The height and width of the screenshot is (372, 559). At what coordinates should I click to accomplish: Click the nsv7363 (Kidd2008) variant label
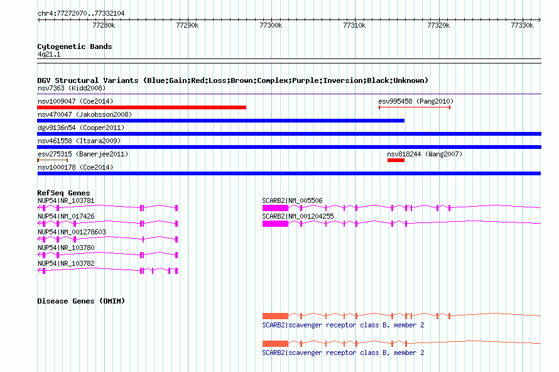[x=72, y=88]
